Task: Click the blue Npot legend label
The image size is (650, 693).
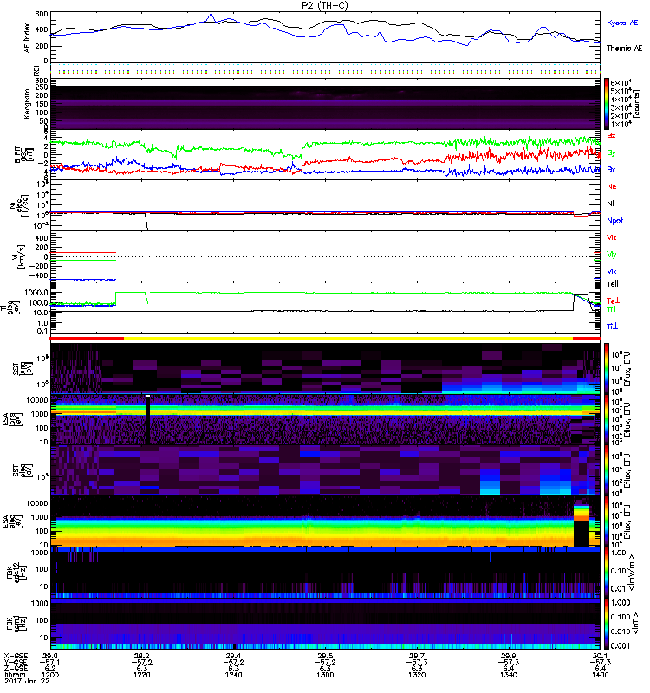Action: point(615,221)
